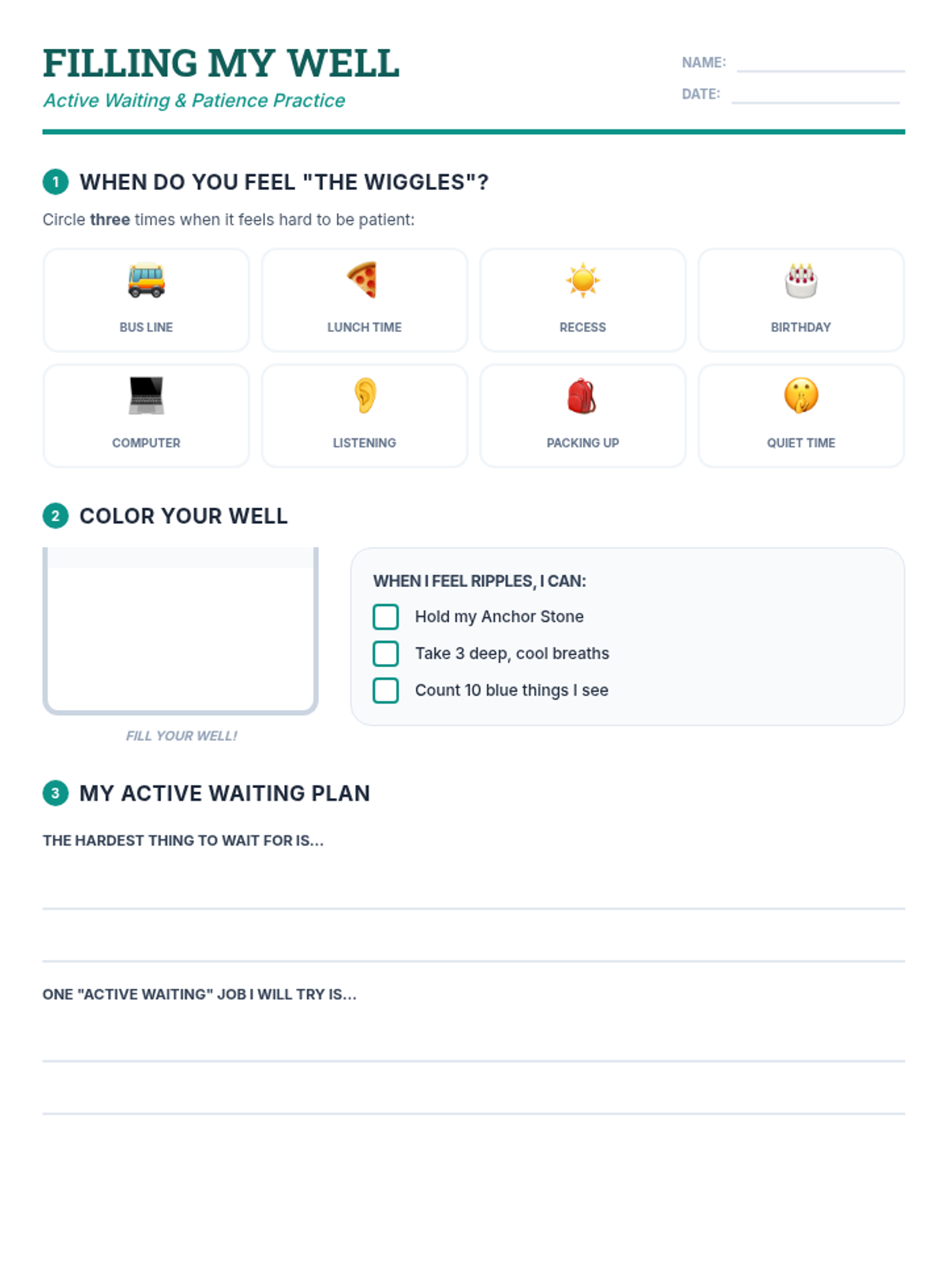Check the Hold my Anchor Stone box
The image size is (947, 1262).
[386, 617]
